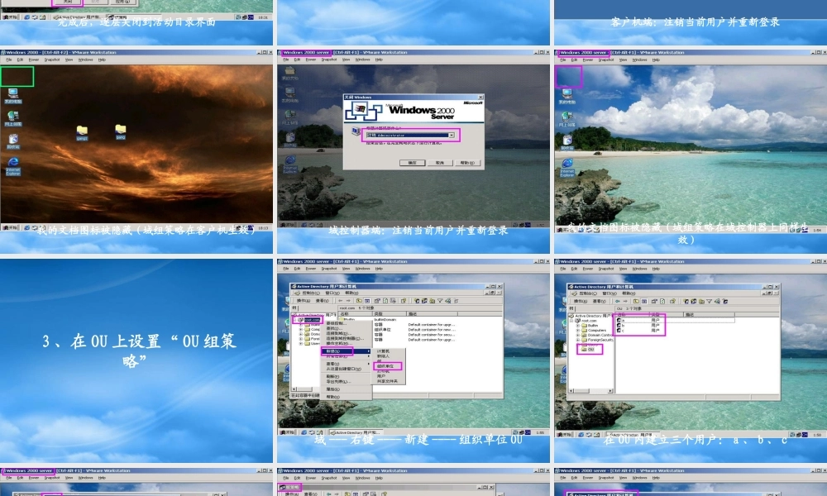Click filter funnel icon in context-menu slide toolbar

440,301
